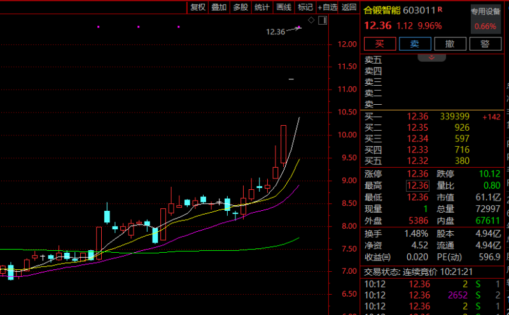The width and height of the screenshot is (509, 315).
Task: Toggle the side panel layout icon
Action: pos(323,20)
